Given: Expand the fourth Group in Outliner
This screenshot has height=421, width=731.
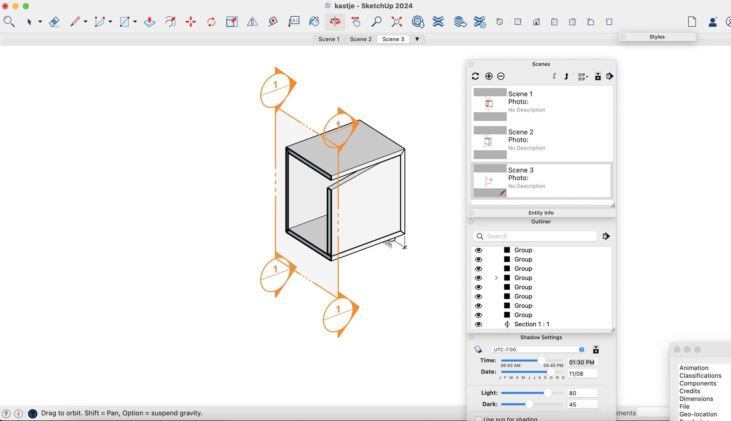Looking at the screenshot, I should [x=496, y=278].
